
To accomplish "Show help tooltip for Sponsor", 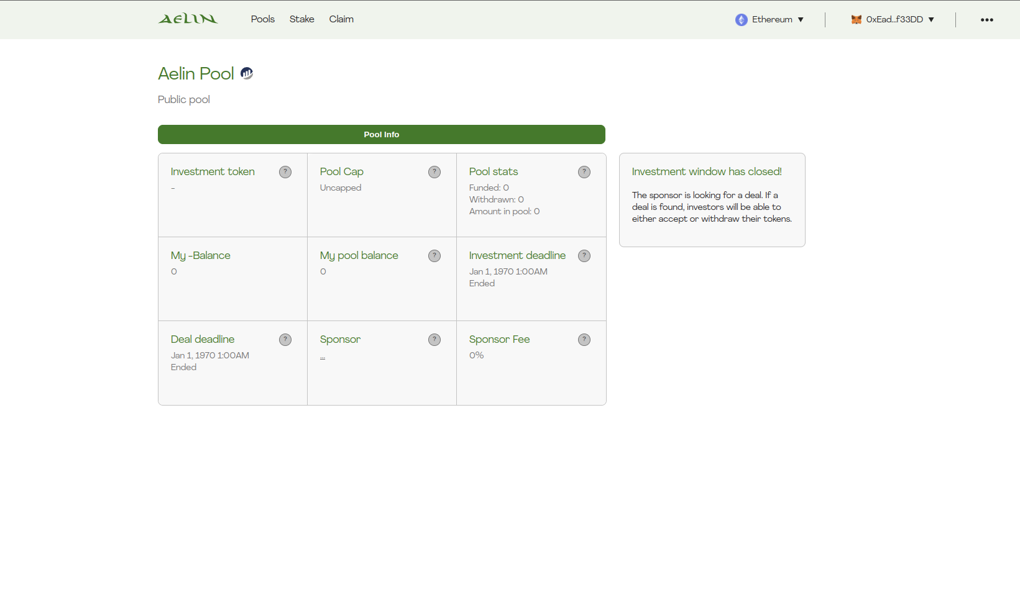I will pyautogui.click(x=434, y=340).
